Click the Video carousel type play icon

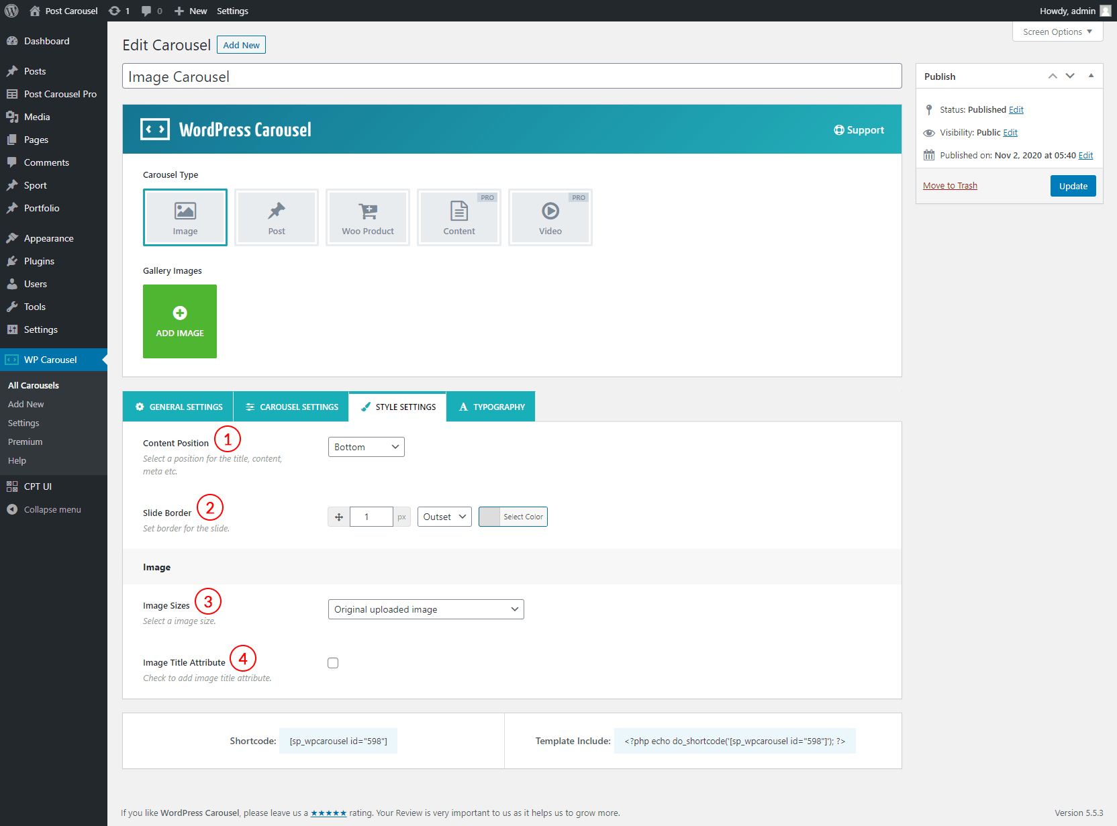(x=550, y=211)
